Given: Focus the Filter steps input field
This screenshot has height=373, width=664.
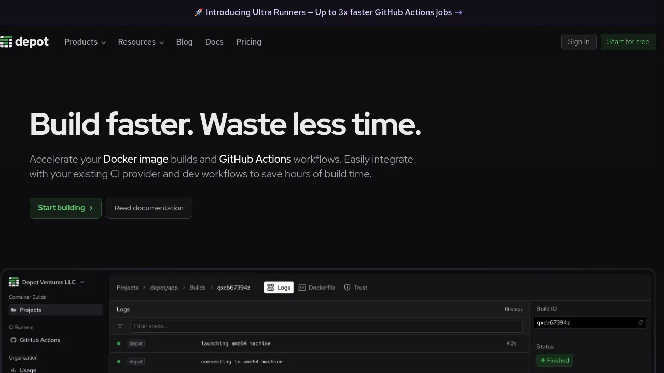Looking at the screenshot, I should click(326, 326).
